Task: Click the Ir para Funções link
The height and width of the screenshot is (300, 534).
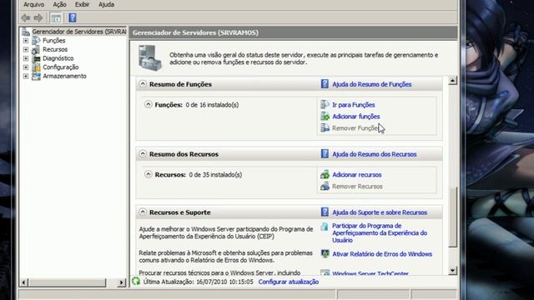Action: [354, 105]
